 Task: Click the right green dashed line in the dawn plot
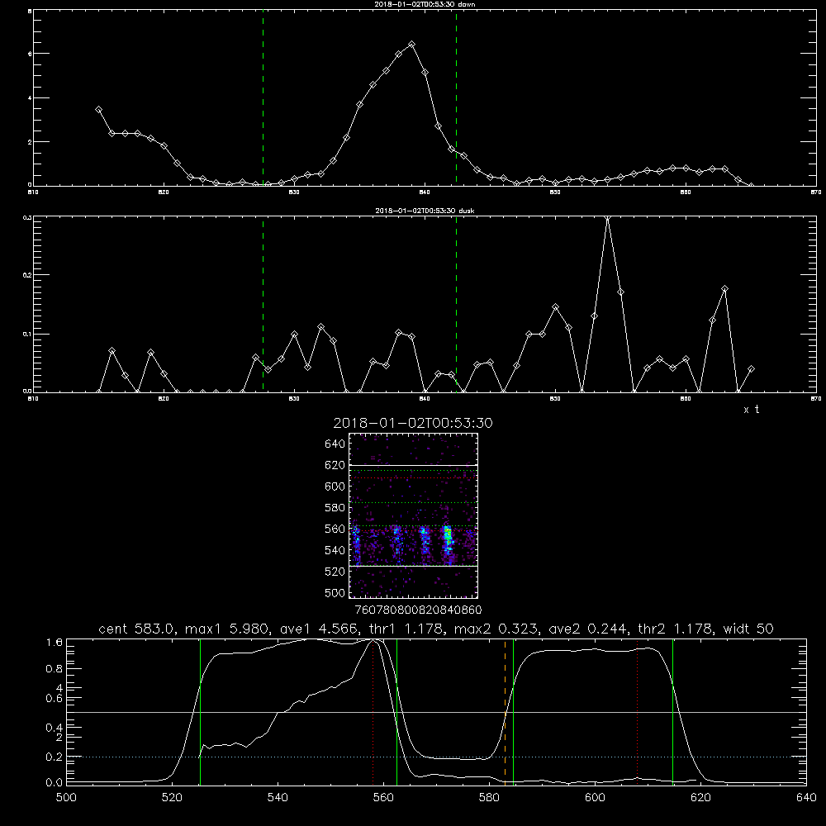tap(456, 97)
